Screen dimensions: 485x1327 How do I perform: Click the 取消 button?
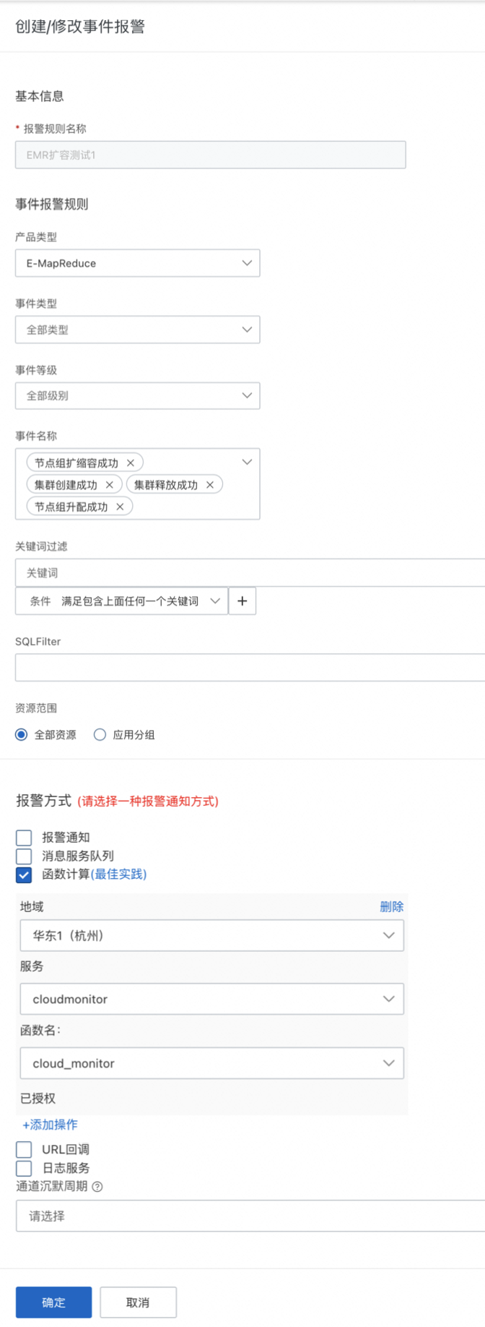pos(138,1302)
